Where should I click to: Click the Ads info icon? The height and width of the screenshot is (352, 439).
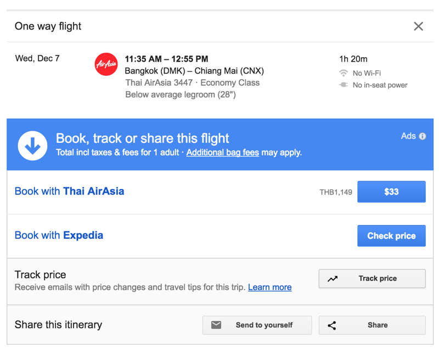[x=423, y=136]
